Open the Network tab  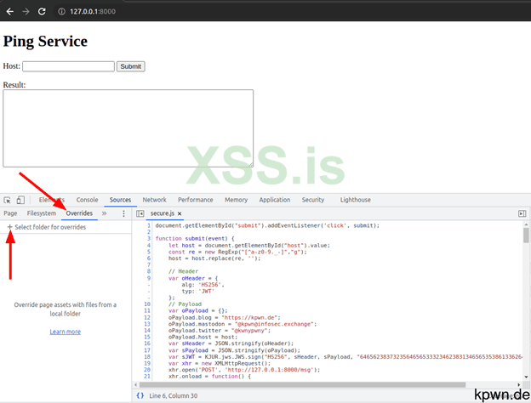(154, 200)
